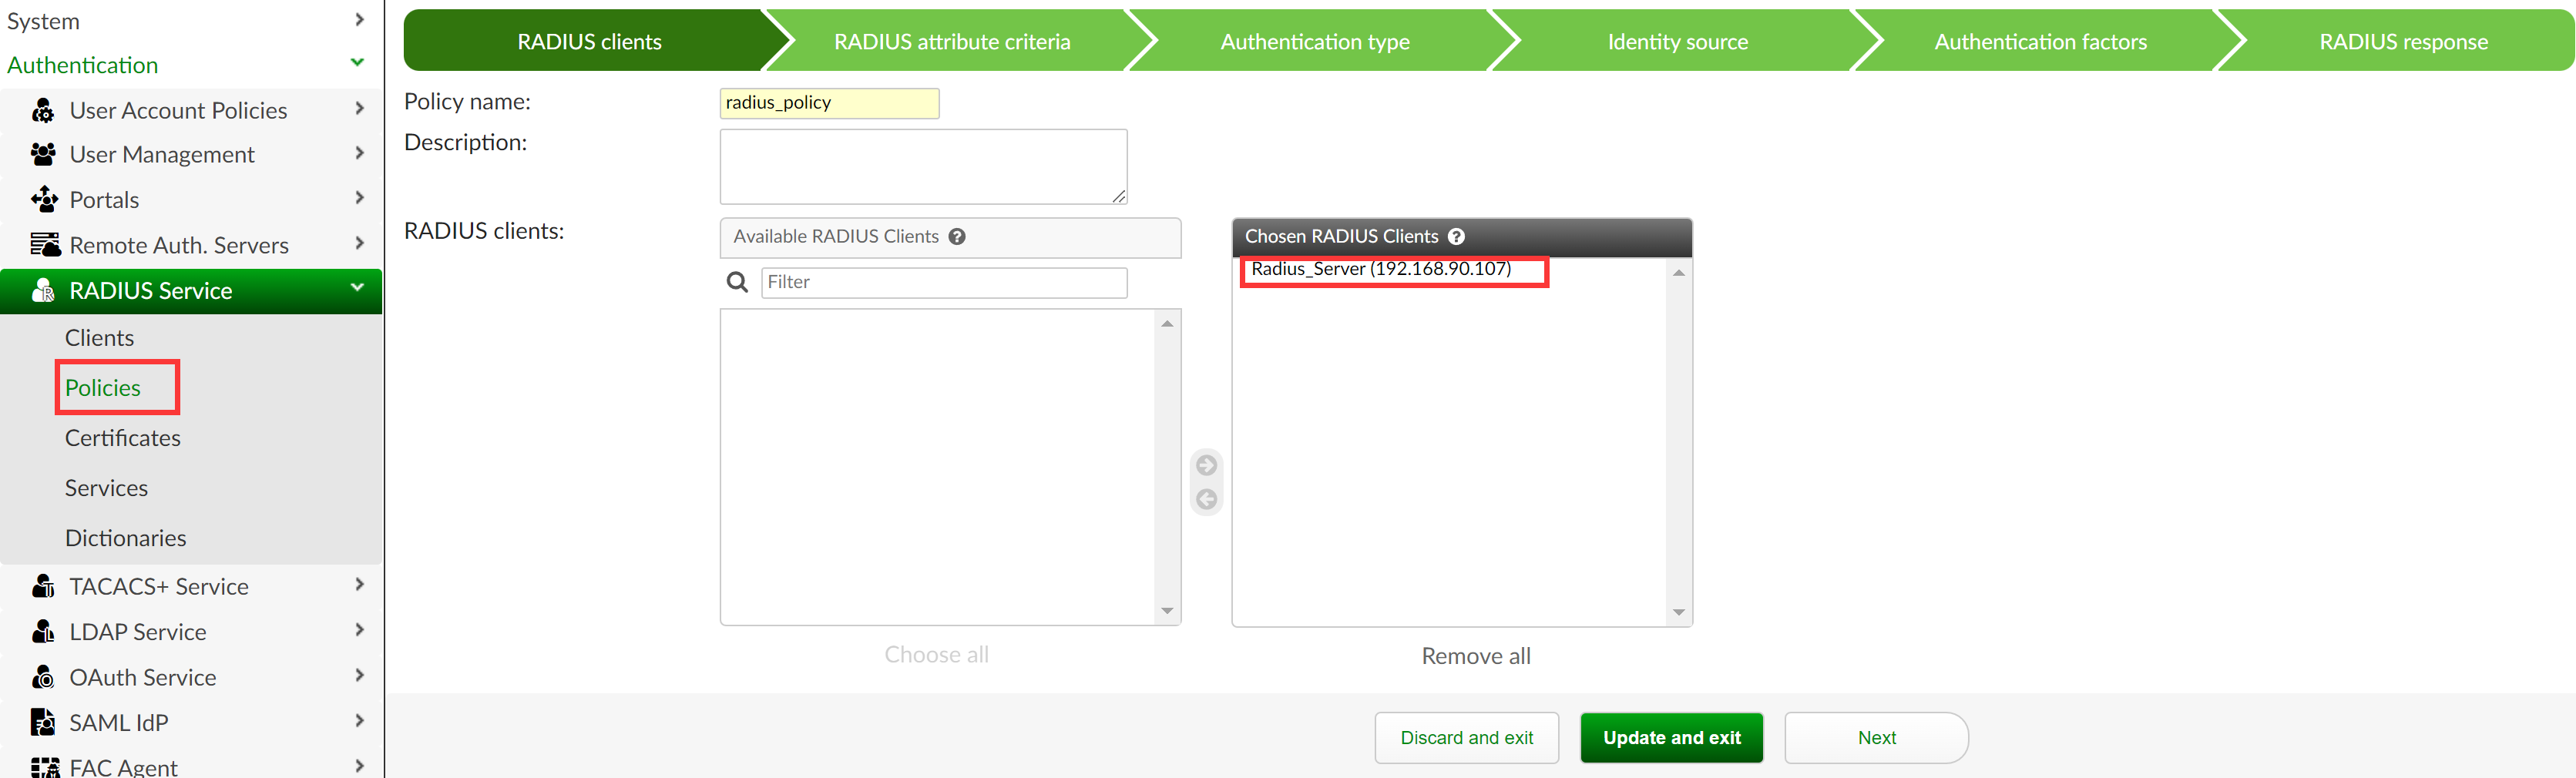This screenshot has height=778, width=2576.
Task: Open Clients under RADIUS Service
Action: (x=99, y=338)
